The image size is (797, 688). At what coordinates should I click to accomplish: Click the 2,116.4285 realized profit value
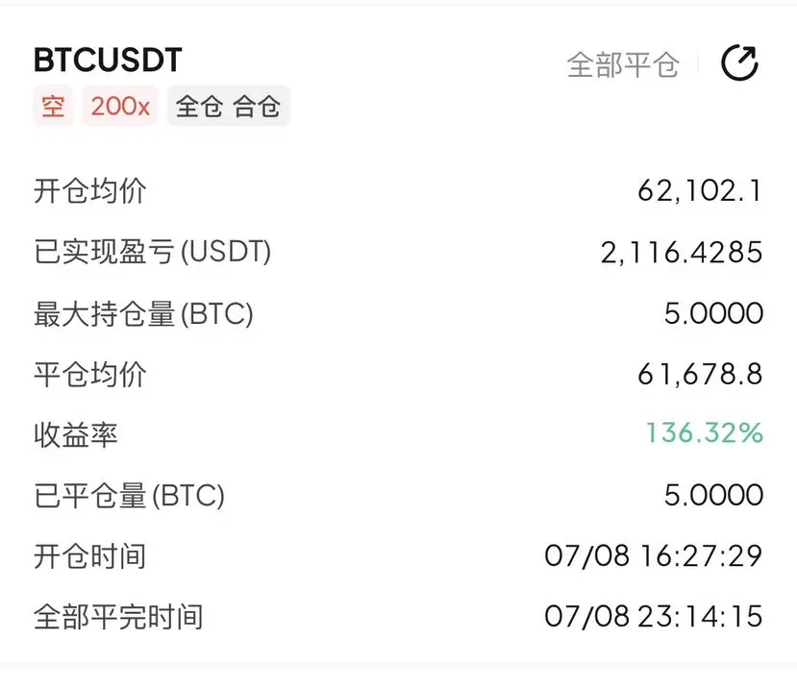pyautogui.click(x=681, y=252)
